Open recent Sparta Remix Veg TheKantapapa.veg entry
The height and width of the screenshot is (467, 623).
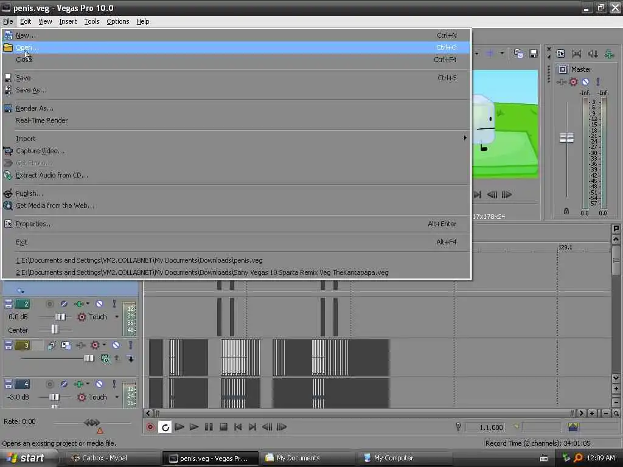[237, 273]
